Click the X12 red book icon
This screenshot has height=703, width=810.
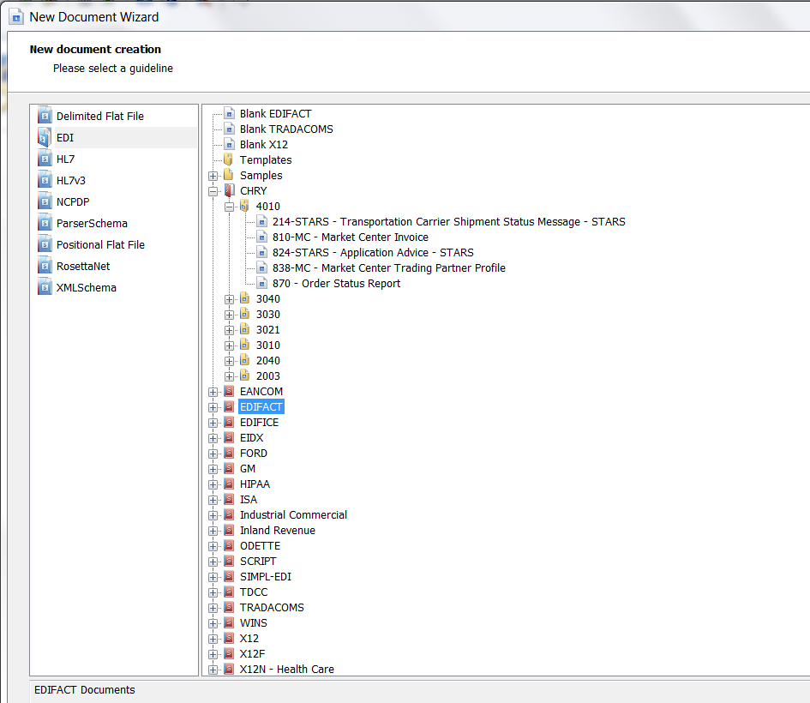click(x=228, y=638)
